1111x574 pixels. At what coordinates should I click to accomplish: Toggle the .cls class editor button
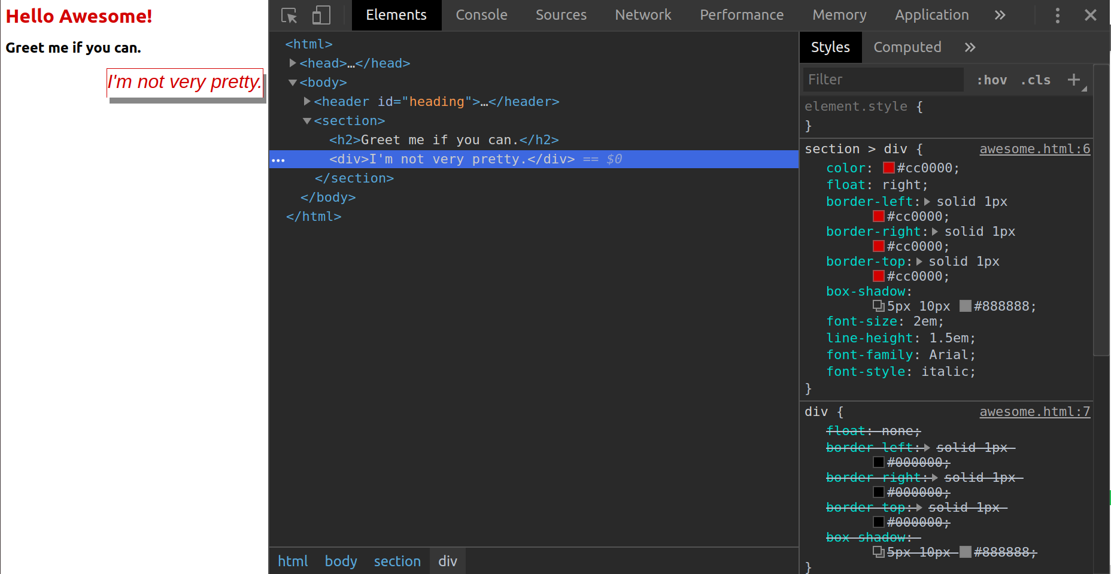pyautogui.click(x=1036, y=80)
